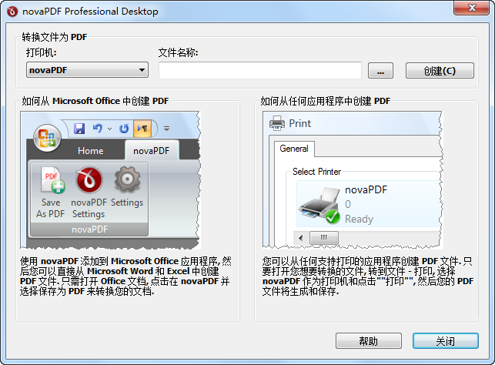Click the Print title text in illustration

(300, 123)
